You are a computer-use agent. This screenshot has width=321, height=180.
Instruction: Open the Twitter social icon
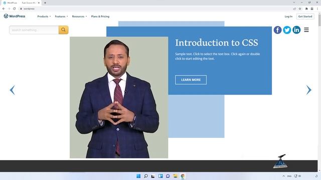click(287, 30)
